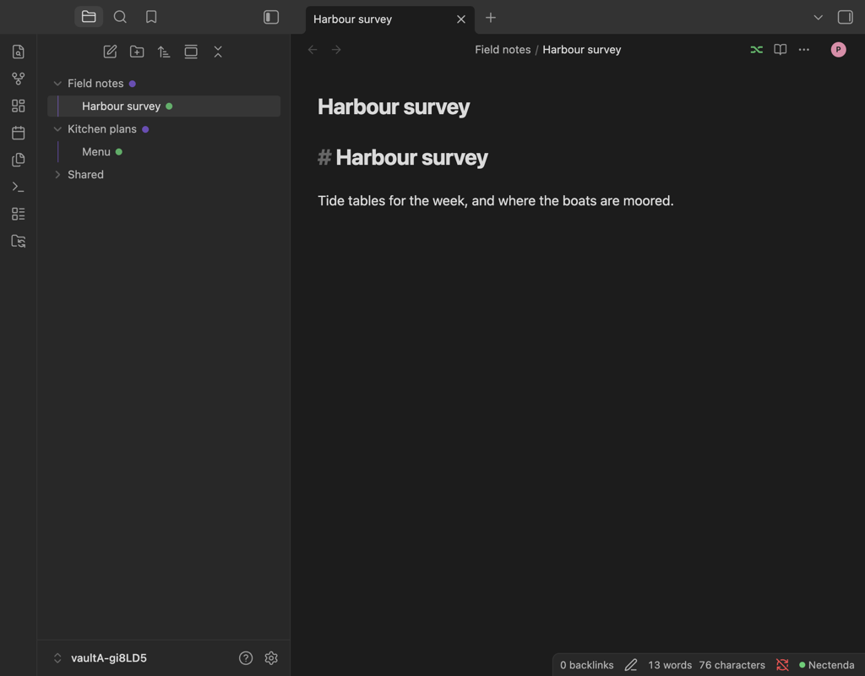The width and height of the screenshot is (865, 676).
Task: Navigate forward in note history
Action: [336, 50]
